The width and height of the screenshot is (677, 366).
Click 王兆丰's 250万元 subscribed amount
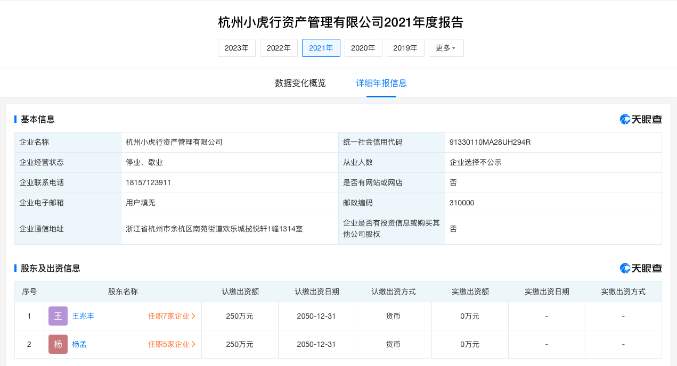(x=240, y=316)
